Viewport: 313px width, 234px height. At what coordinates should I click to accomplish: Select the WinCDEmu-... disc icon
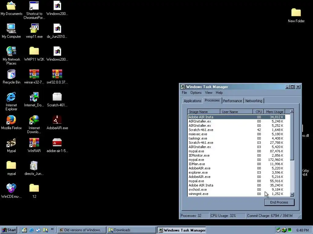point(11,191)
